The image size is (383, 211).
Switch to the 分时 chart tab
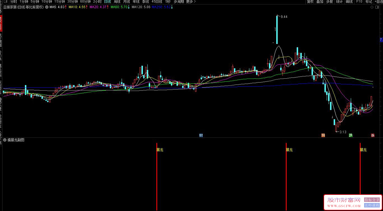14,1
